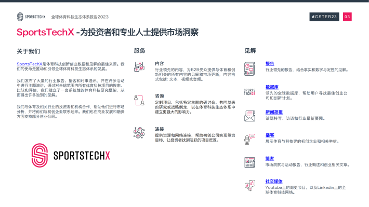Screen dimensions: 369x207
Task: Click the 社交媒体 social media icon
Action: 249,185
